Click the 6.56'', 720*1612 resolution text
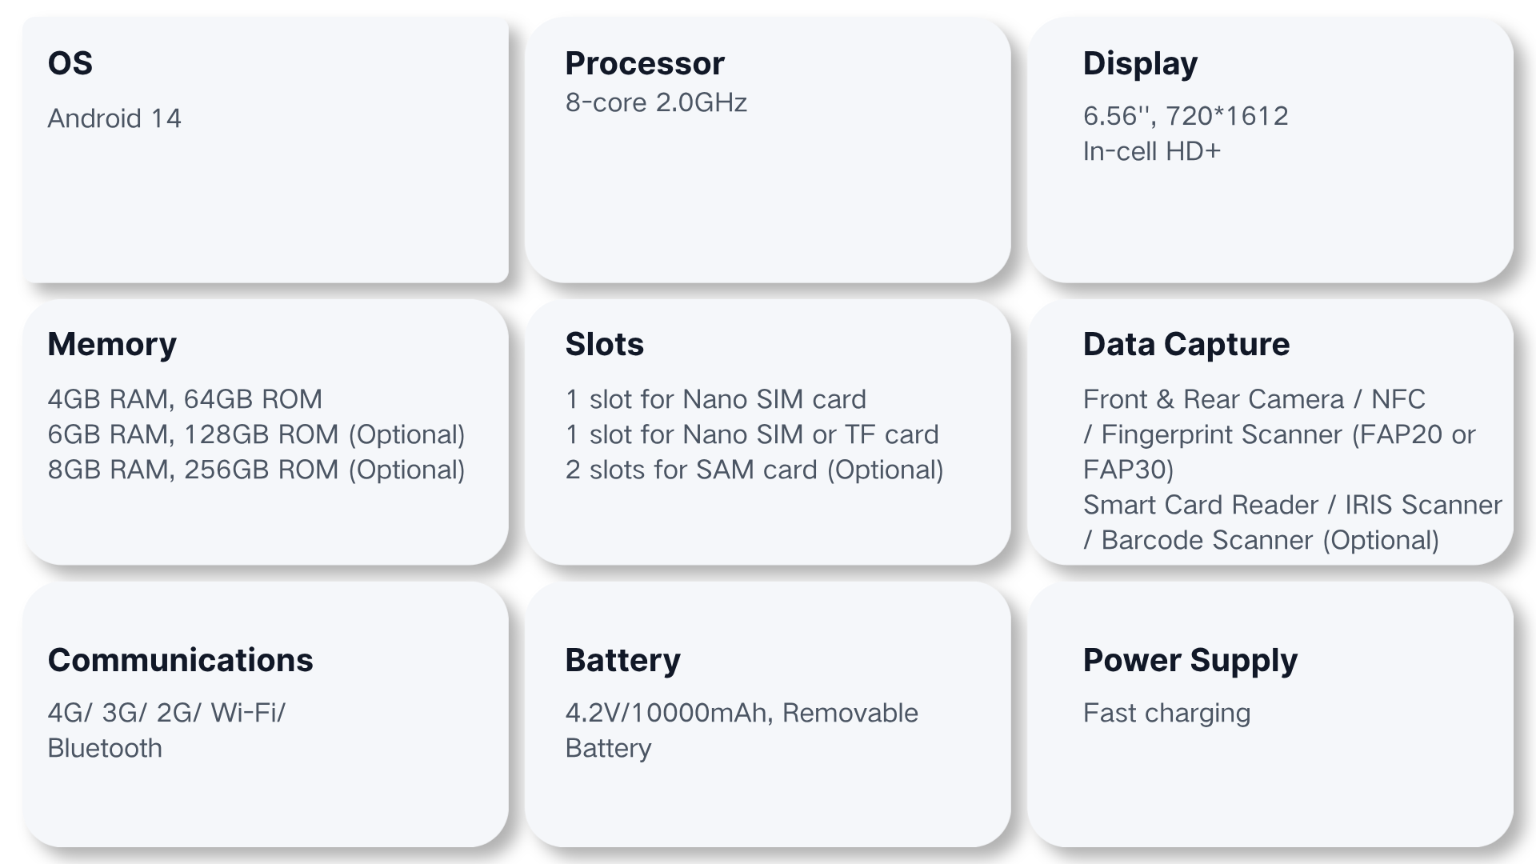The height and width of the screenshot is (864, 1536). coord(1186,116)
